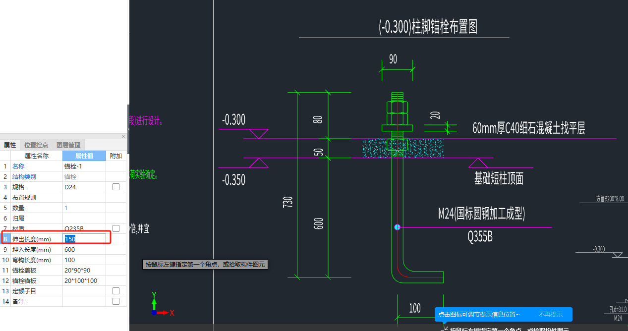Tick the 附加 checkbox for 定额子目 row

point(116,291)
